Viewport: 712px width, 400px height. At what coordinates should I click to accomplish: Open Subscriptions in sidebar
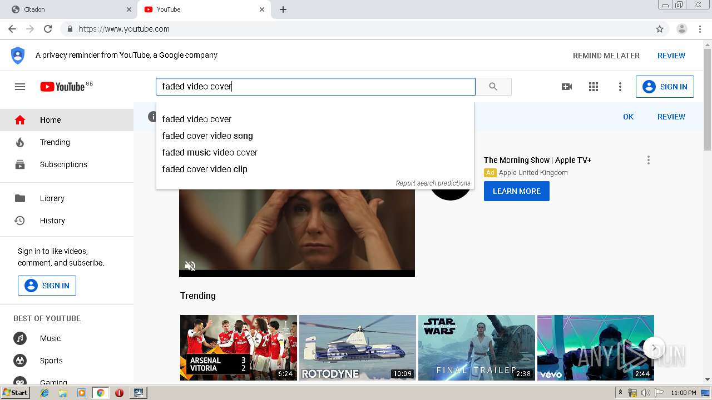(67, 164)
